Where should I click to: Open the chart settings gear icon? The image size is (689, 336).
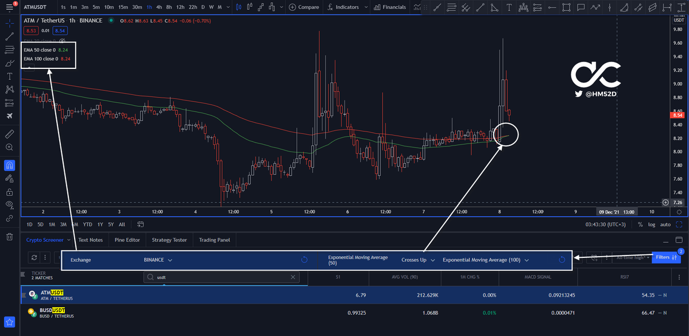point(679,211)
